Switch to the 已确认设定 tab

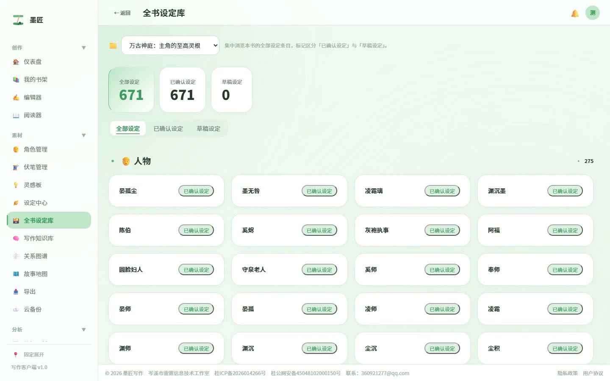click(168, 129)
